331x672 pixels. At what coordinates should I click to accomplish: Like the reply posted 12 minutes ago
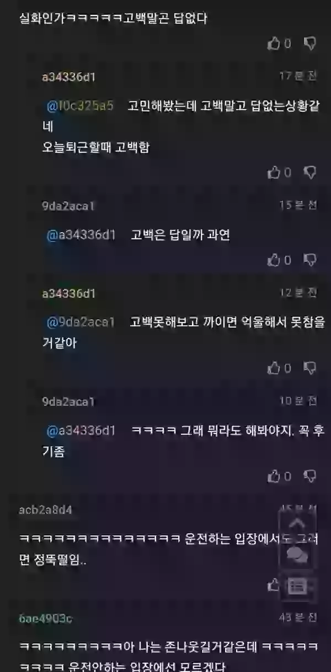(274, 367)
